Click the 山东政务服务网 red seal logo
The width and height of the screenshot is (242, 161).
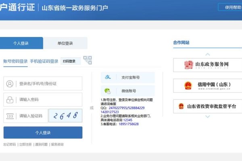click(189, 65)
